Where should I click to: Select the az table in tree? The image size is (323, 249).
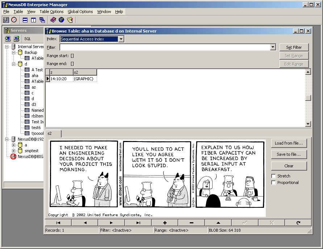pos(33,87)
